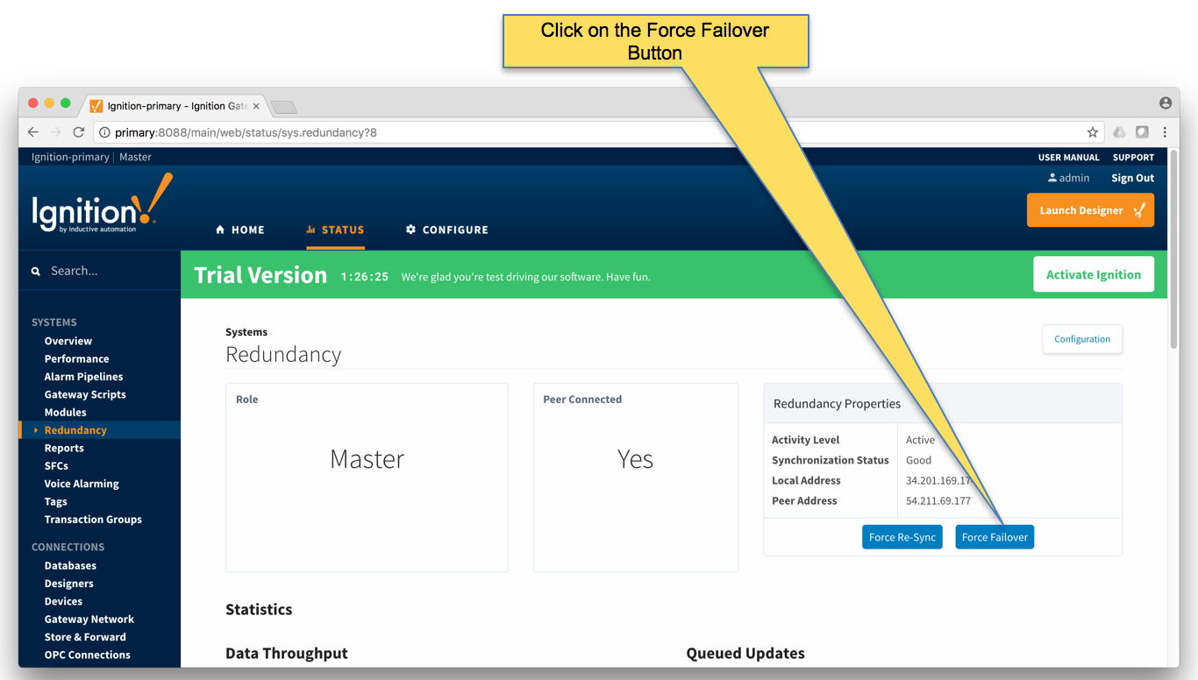Click the square extension icon beside the cloud
This screenshot has width=1198, height=680.
coord(1142,132)
